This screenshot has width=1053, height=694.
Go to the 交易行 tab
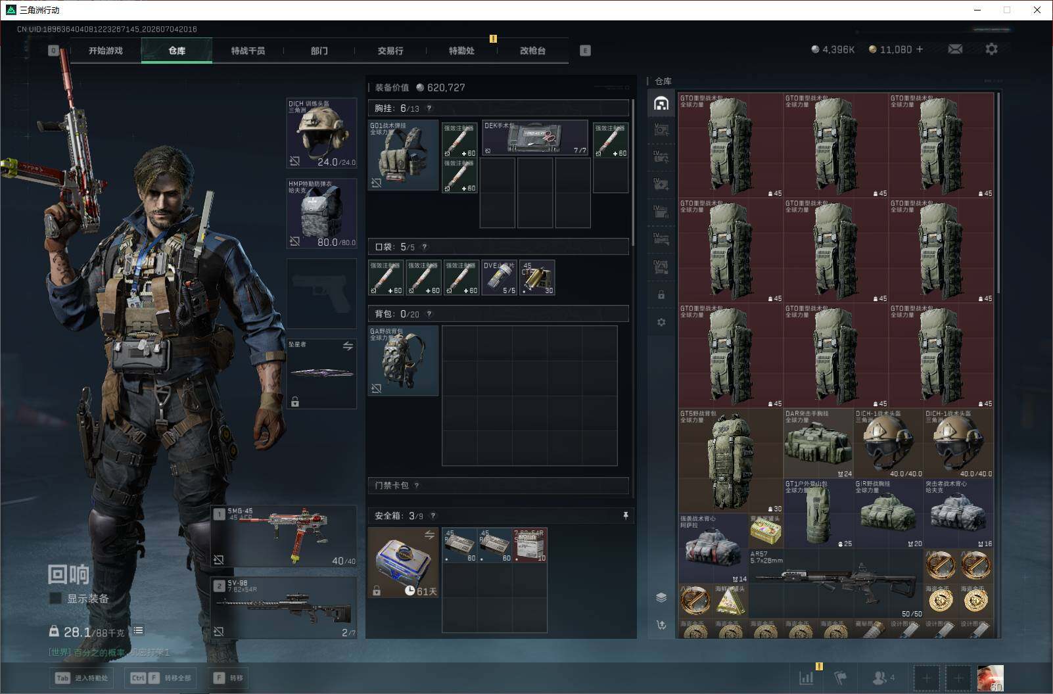tap(390, 51)
